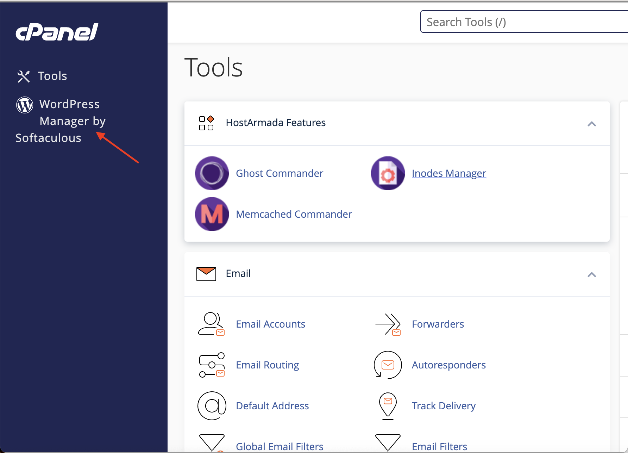Click the cPanel logo

(x=57, y=32)
